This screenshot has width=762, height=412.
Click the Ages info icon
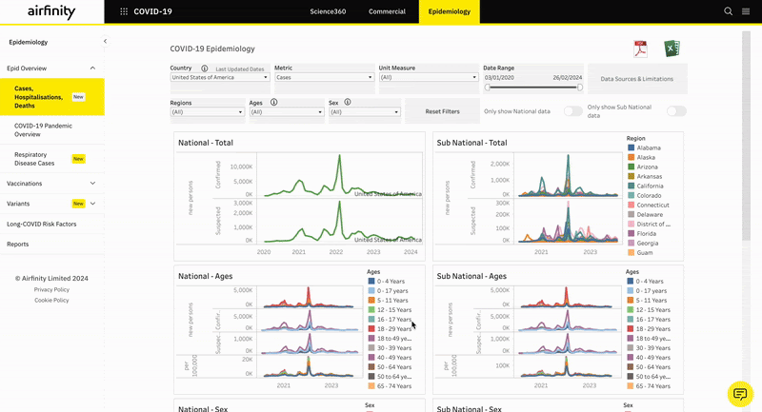point(273,102)
